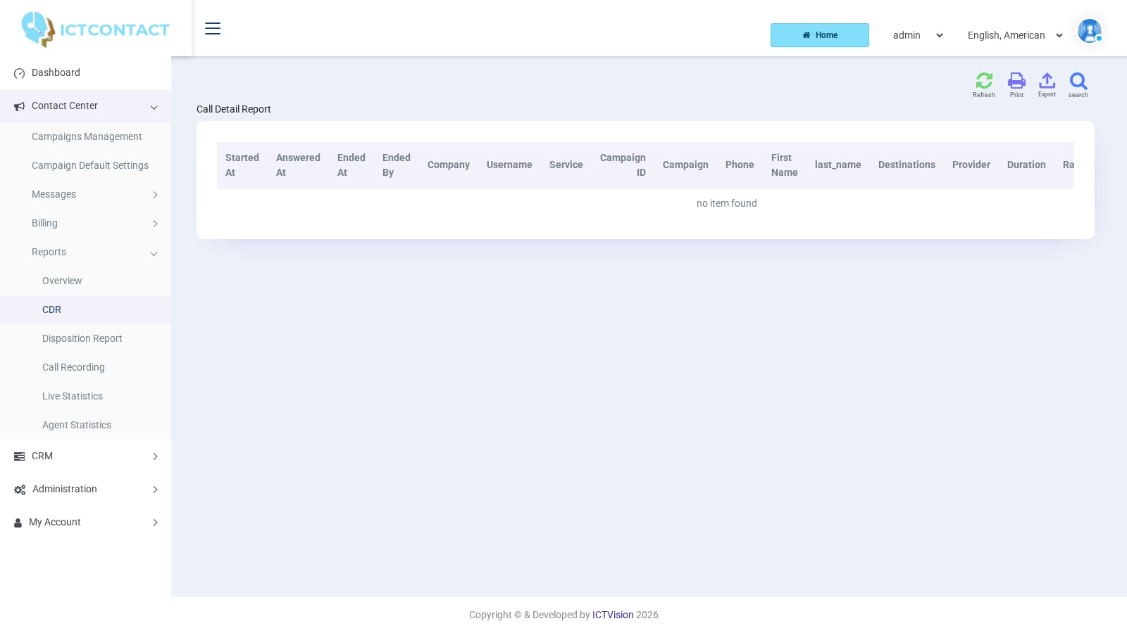This screenshot has width=1127, height=633.
Task: Open the English, American language dropdown
Action: point(1015,35)
